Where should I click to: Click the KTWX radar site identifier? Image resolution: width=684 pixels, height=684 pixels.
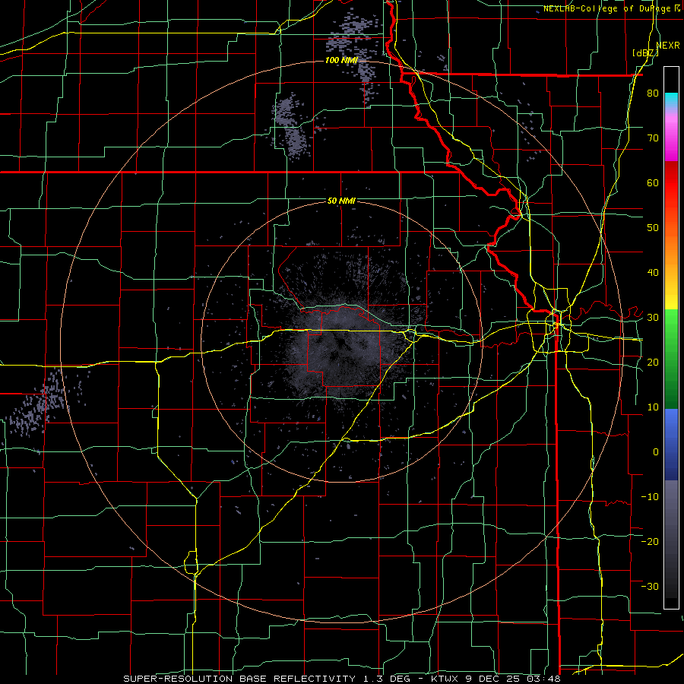(446, 679)
